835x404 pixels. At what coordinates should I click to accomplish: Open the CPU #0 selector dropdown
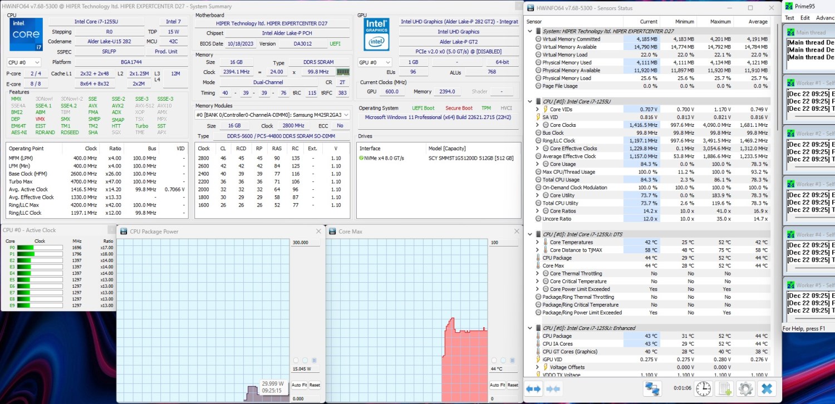pyautogui.click(x=23, y=62)
